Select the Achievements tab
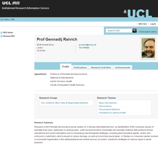This screenshot has width=158, height=145. point(123,67)
